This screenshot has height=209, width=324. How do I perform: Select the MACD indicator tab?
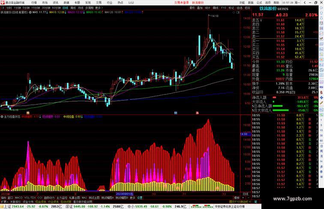tap(18, 198)
